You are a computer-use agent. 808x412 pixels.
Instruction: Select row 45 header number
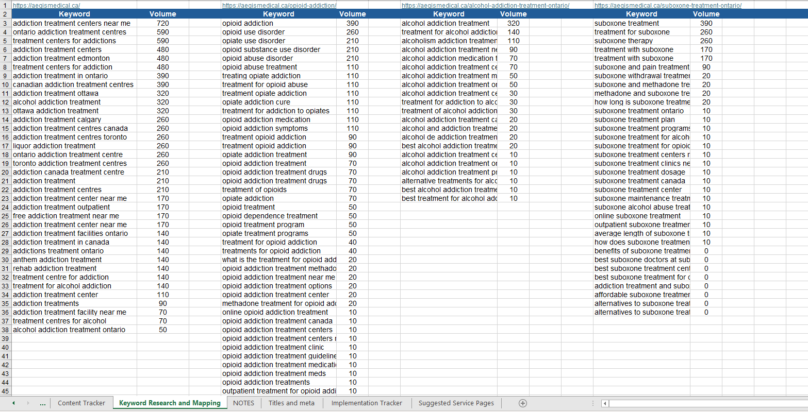point(6,391)
